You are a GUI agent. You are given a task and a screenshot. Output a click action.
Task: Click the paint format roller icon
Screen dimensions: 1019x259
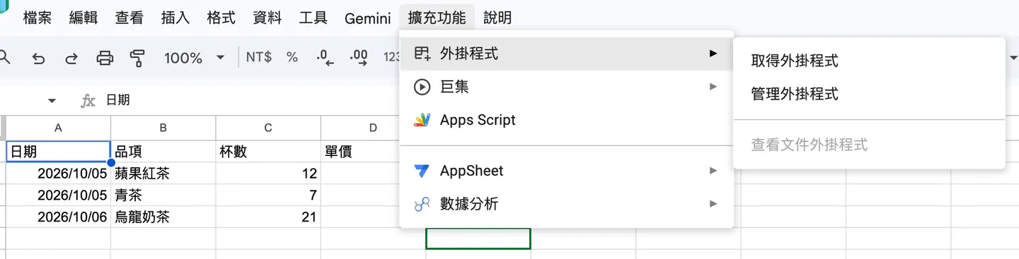pyautogui.click(x=137, y=58)
